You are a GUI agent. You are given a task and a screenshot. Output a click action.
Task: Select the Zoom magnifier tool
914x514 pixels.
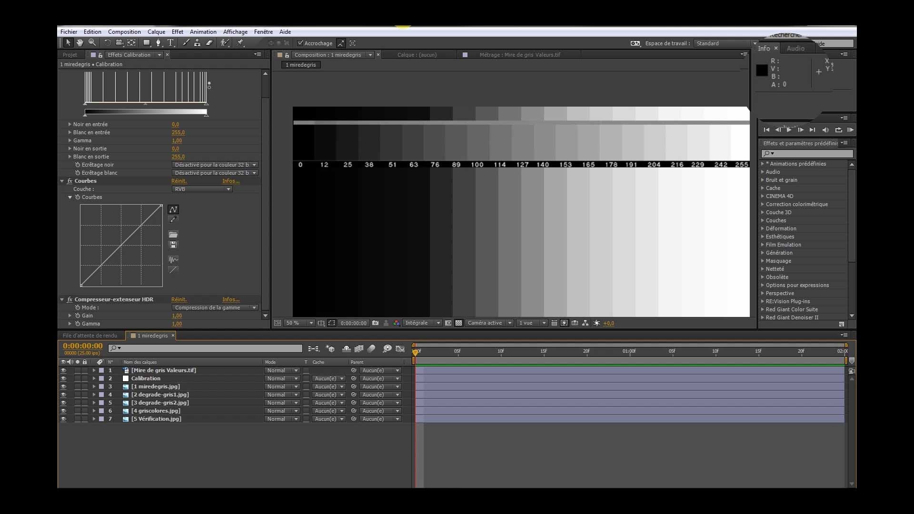tap(92, 43)
